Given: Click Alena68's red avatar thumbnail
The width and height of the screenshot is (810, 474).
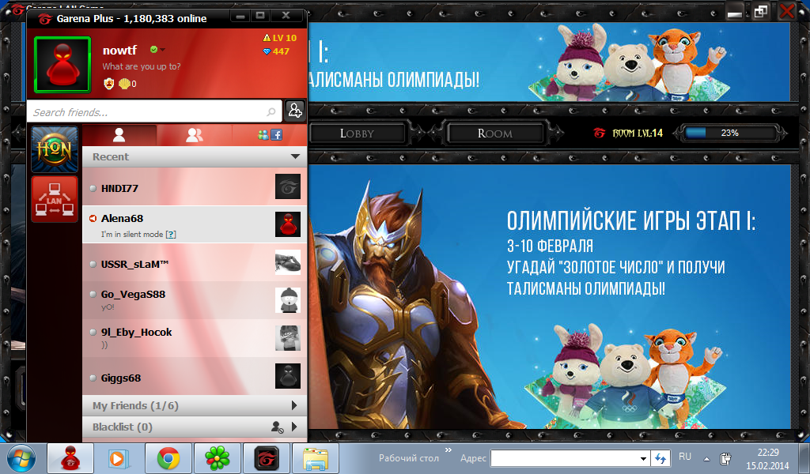Looking at the screenshot, I should 288,224.
